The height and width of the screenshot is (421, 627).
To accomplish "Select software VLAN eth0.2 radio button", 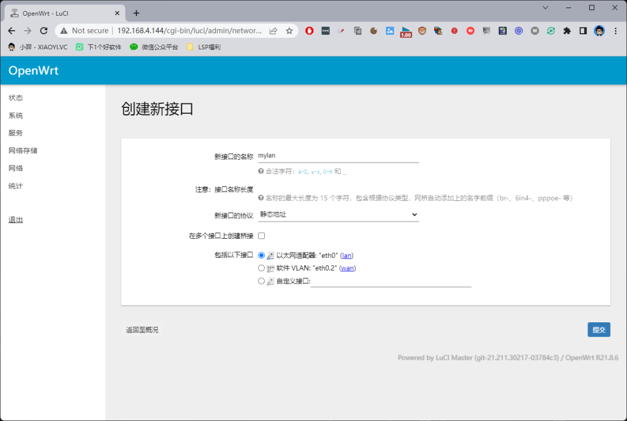I will point(261,268).
